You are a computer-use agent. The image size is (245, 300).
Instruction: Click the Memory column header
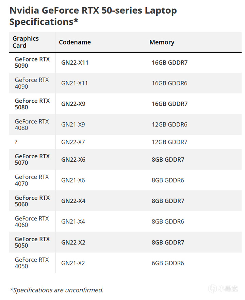click(x=162, y=42)
